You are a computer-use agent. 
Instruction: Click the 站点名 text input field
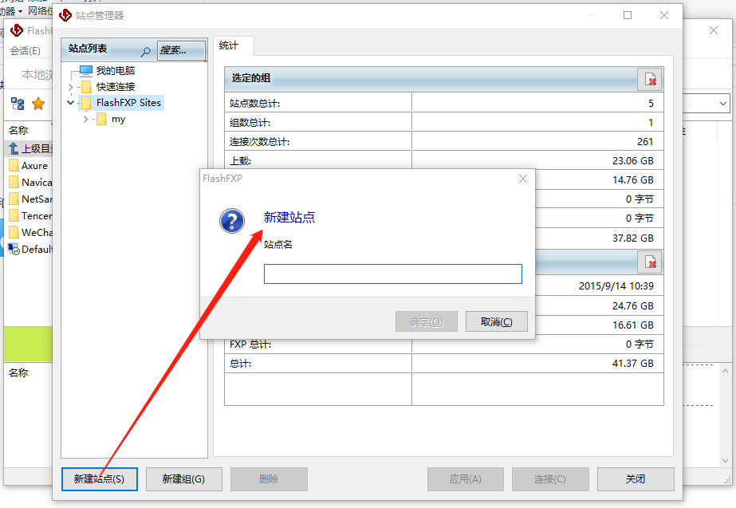[392, 274]
